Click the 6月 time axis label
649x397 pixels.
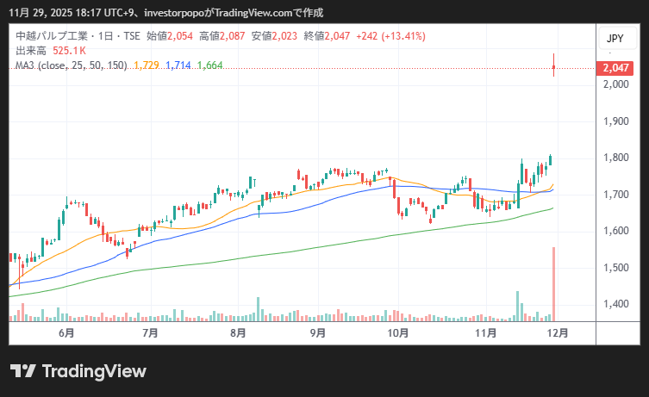click(x=66, y=332)
